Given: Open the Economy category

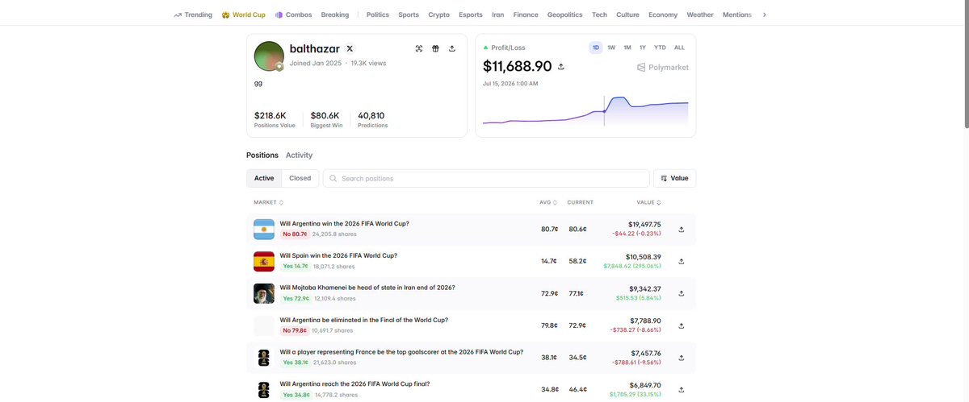Looking at the screenshot, I should tap(663, 15).
